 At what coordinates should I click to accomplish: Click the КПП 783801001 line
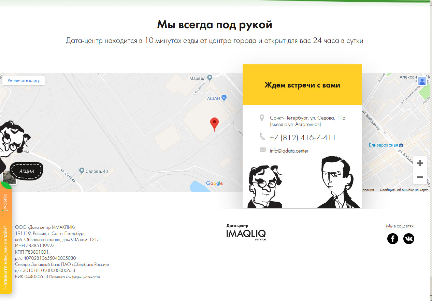click(32, 252)
